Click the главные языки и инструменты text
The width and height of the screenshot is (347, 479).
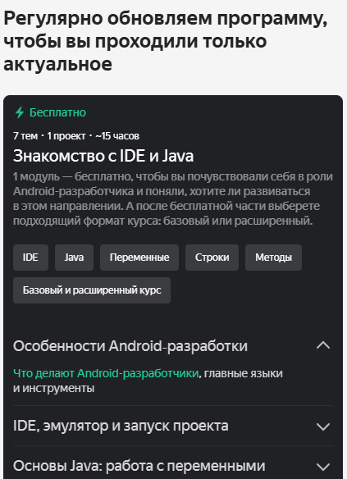148,381
